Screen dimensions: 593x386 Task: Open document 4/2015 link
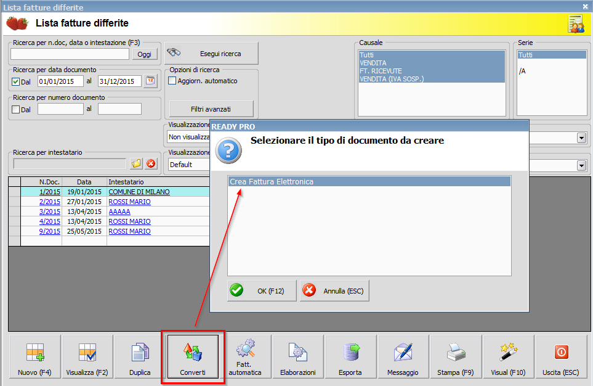[50, 221]
